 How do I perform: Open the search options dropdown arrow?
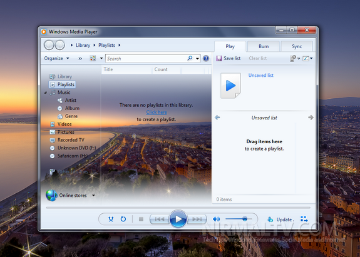[x=197, y=58]
